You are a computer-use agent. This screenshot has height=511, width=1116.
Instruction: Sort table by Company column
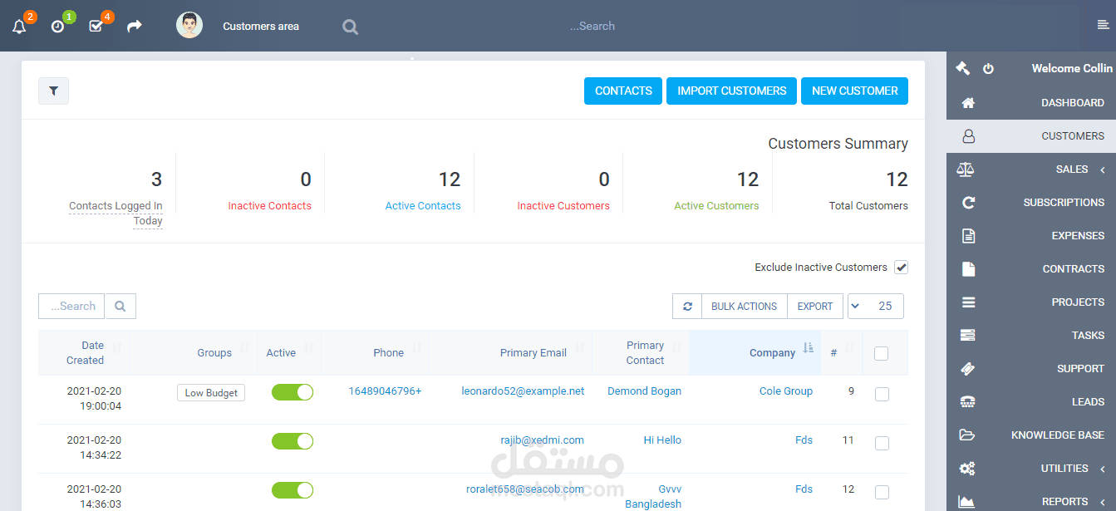coord(755,353)
